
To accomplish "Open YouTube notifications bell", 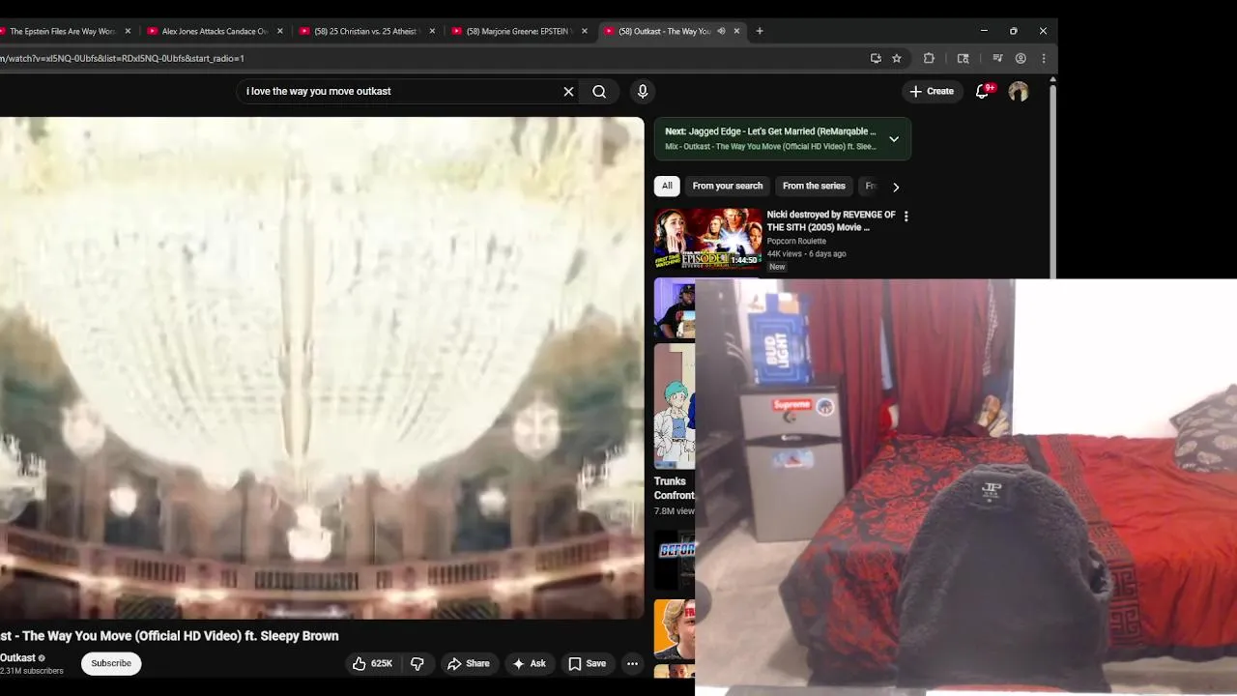I will click(982, 91).
